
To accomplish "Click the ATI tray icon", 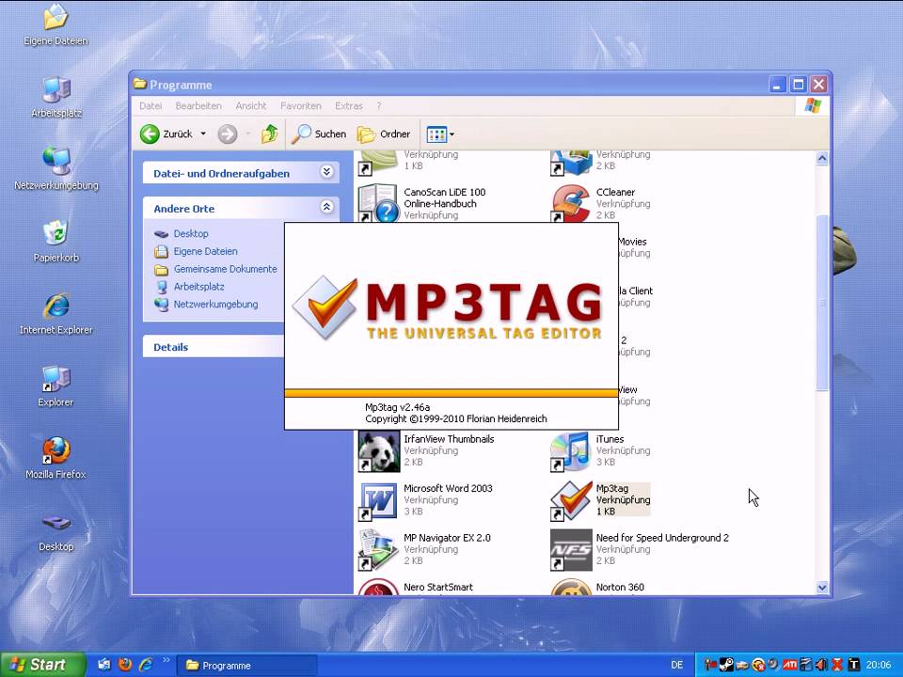I will [x=789, y=665].
